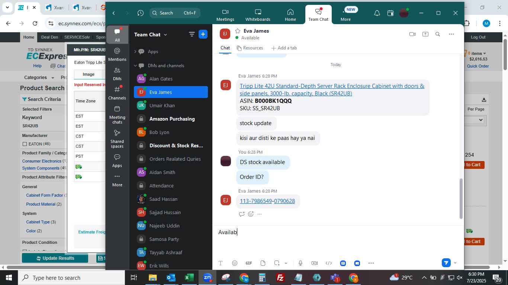This screenshot has height=285, width=508.
Task: Open chat with Alan Gates
Action: 171,79
